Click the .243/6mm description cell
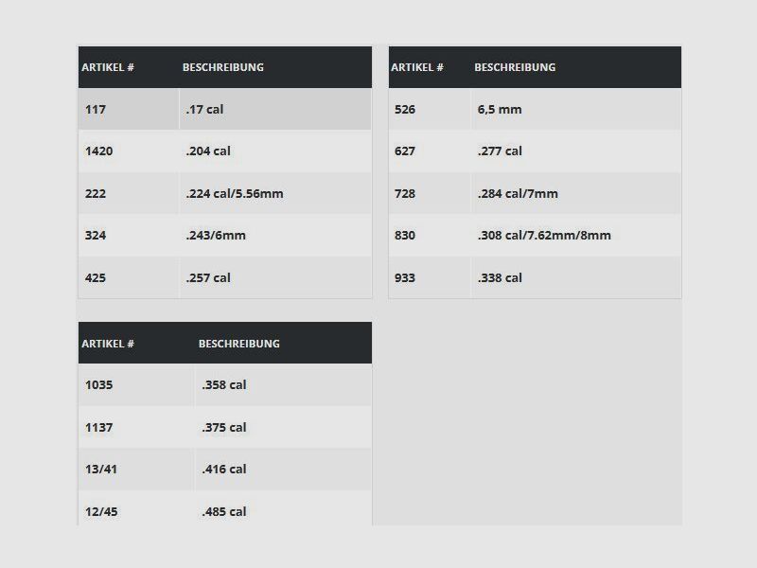757x568 pixels. [275, 236]
